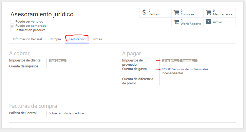The width and height of the screenshot is (246, 132).
Task: Click the dollar sign Ventas icon
Action: click(144, 12)
